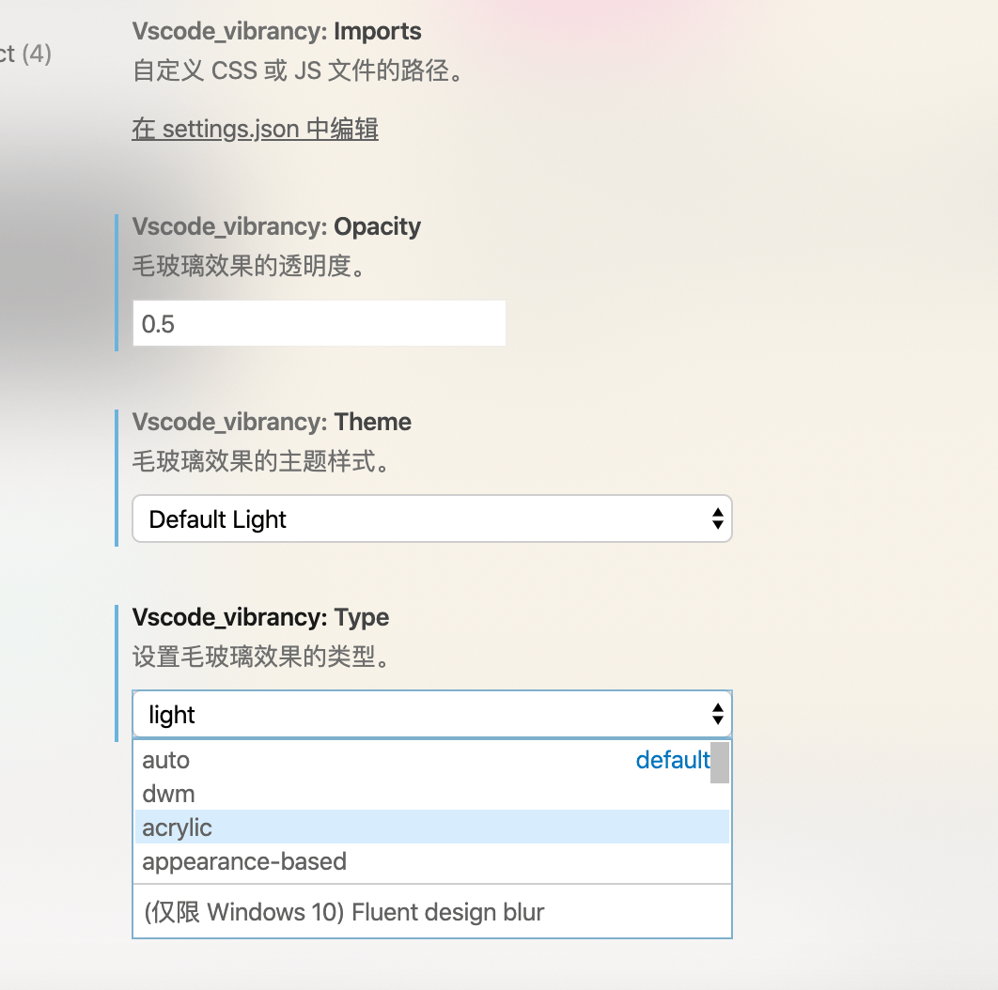The width and height of the screenshot is (998, 990).
Task: Click the "Vscode_vibrancy: Imports" setting title
Action: 276,31
